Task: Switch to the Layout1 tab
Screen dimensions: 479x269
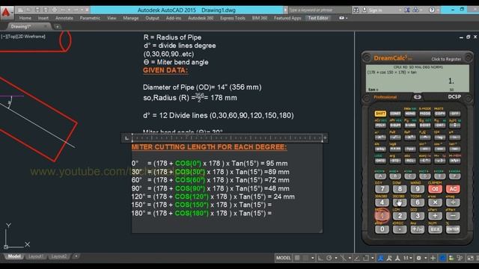Action: point(36,256)
